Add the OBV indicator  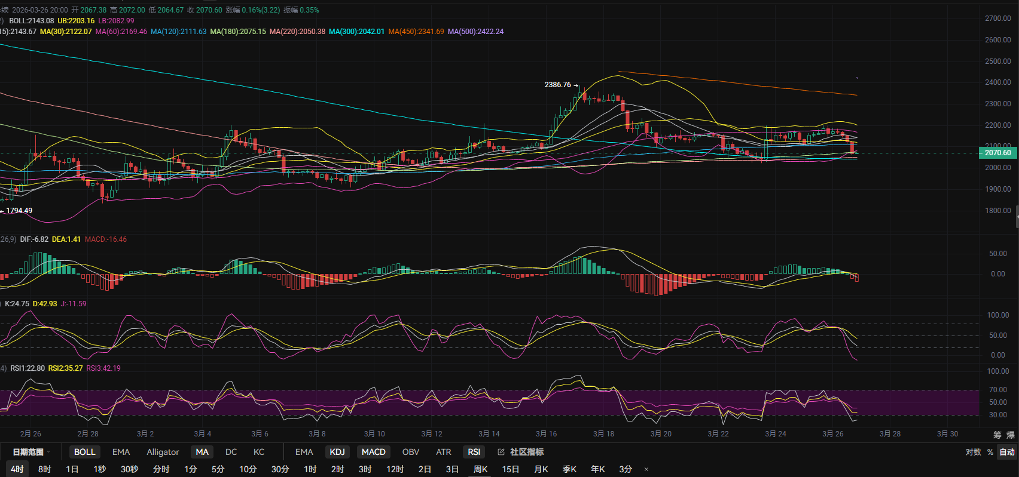click(410, 452)
